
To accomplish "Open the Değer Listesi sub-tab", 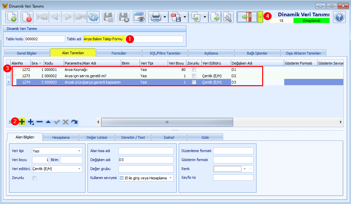I will pyautogui.click(x=97, y=137).
